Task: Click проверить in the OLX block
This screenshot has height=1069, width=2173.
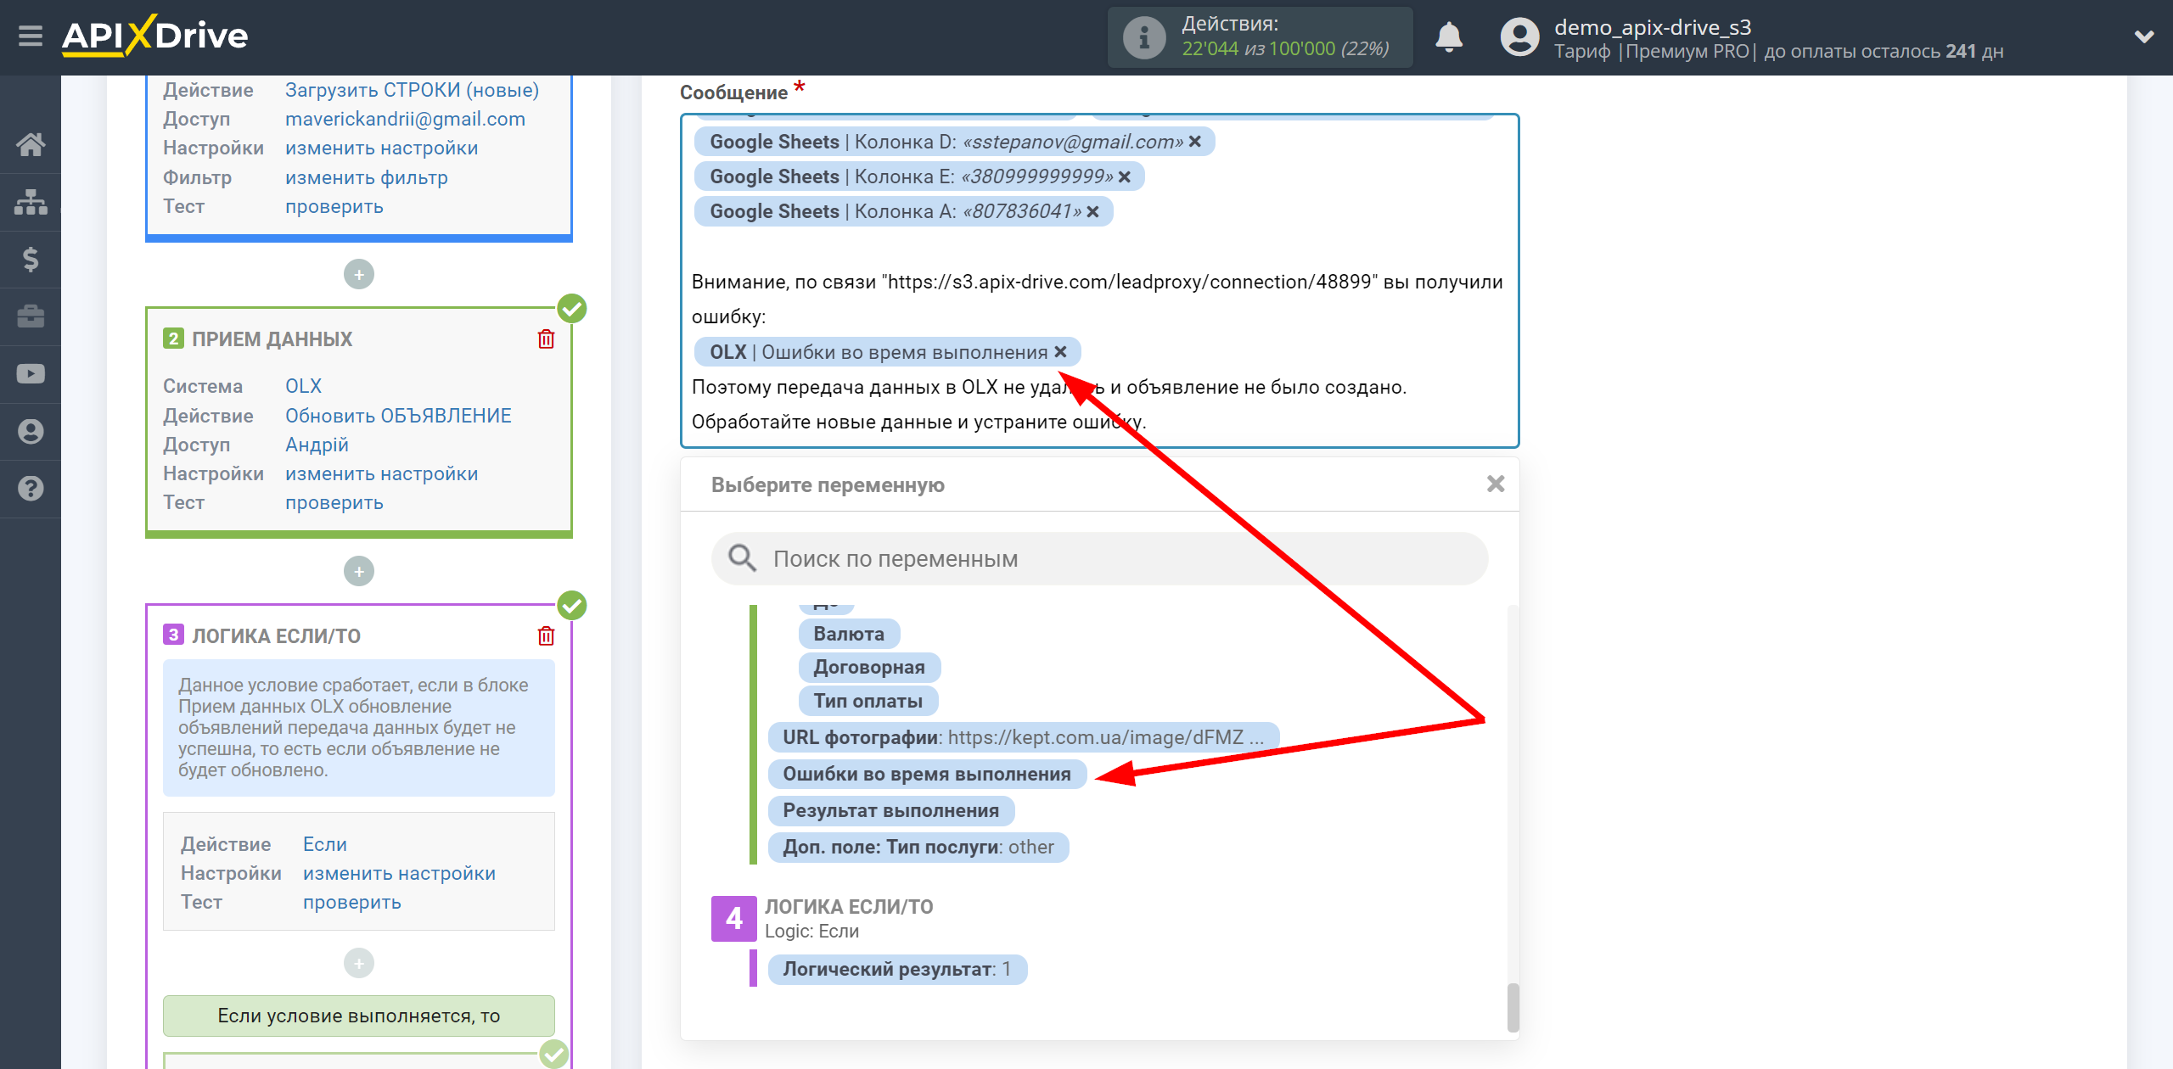Action: [x=334, y=502]
